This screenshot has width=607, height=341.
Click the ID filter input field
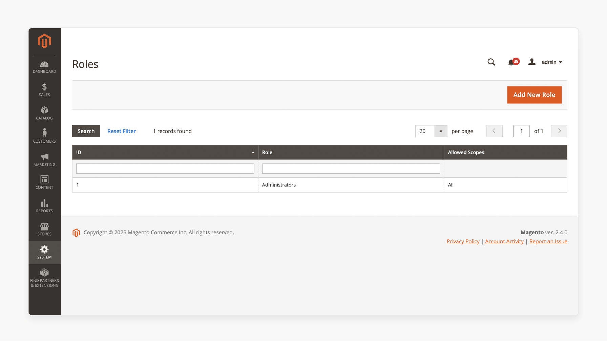tap(165, 168)
